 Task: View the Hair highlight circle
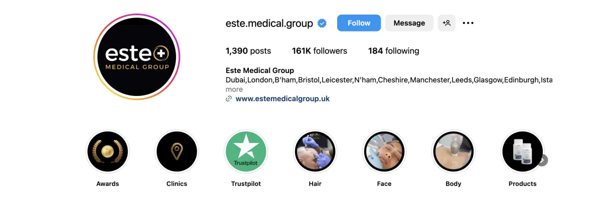point(315,151)
